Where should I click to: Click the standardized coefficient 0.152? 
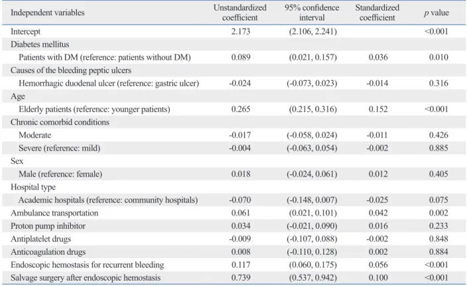378,109
